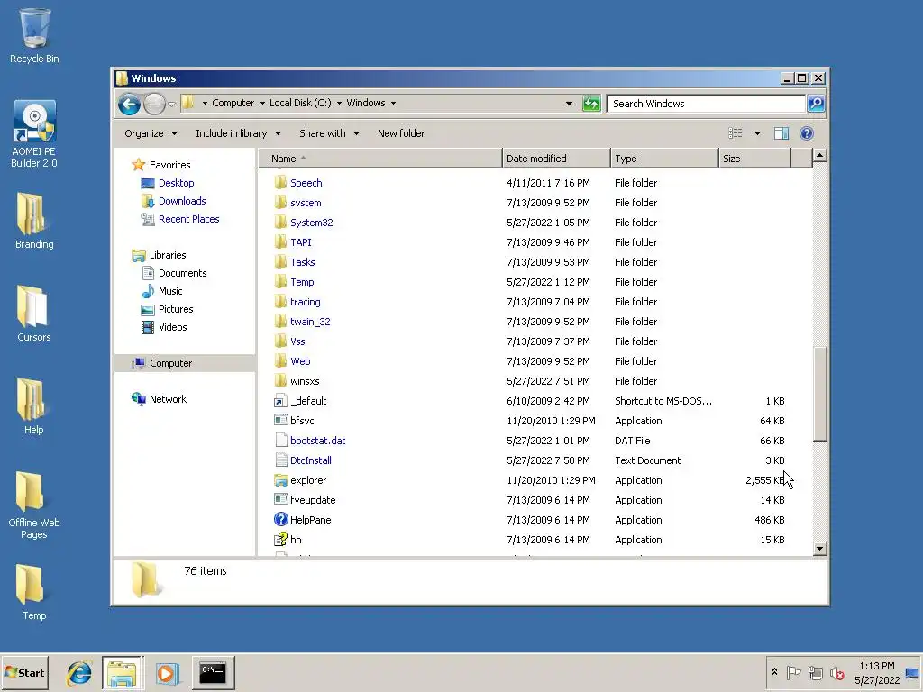Click the greyed Forward arrow button
This screenshot has height=692, width=923.
154,105
